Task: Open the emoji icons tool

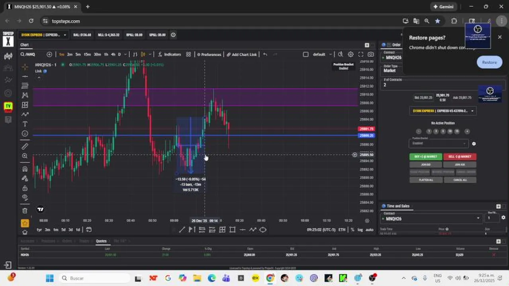Action: (25, 133)
